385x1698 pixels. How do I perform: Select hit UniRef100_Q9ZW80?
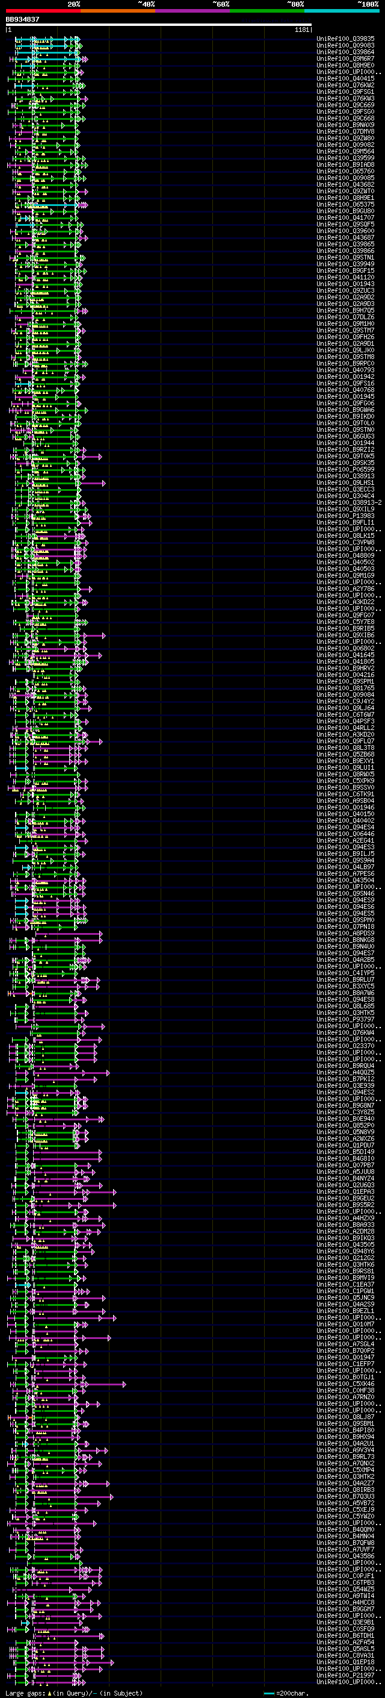(345, 139)
